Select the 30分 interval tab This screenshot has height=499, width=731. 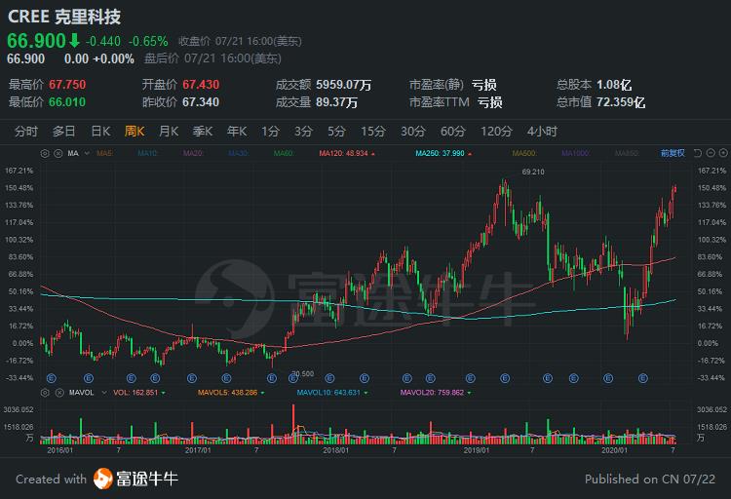pos(413,132)
